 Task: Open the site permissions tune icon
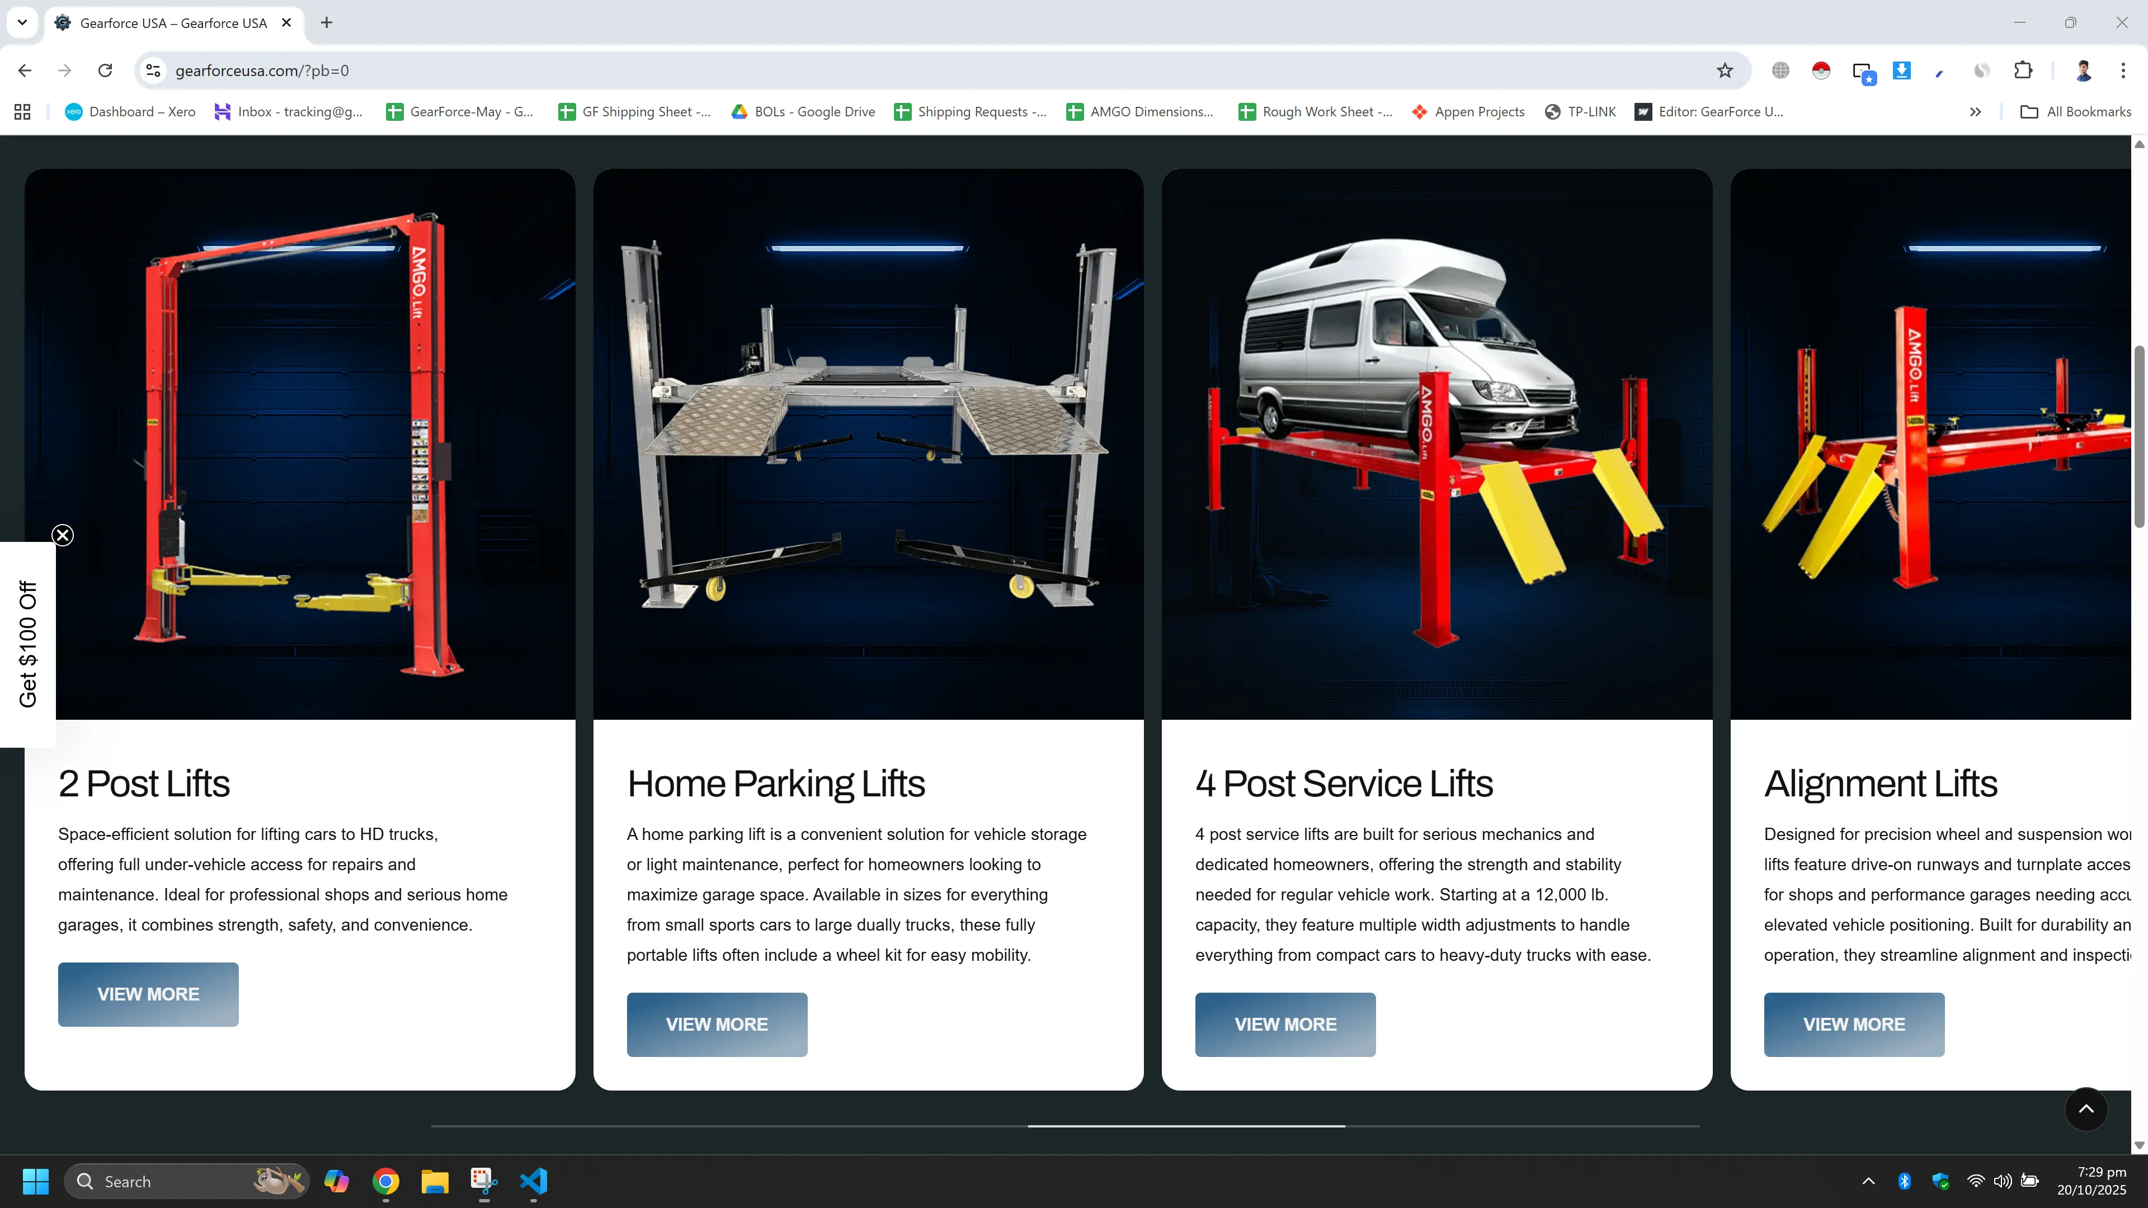(153, 71)
